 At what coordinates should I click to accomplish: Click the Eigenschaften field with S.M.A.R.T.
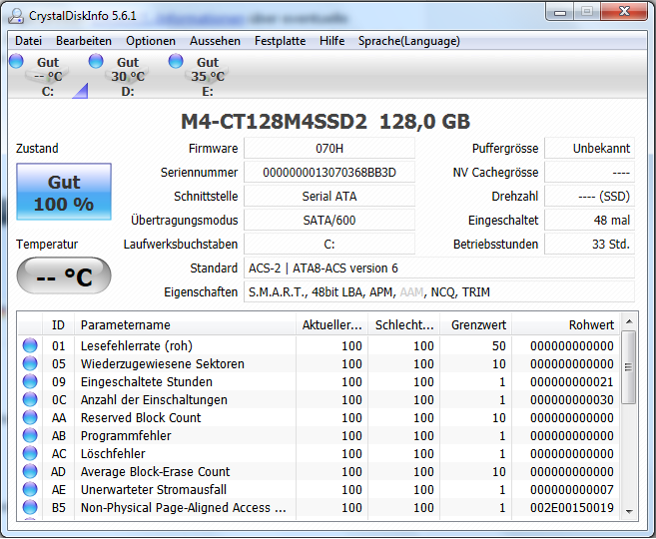(439, 291)
